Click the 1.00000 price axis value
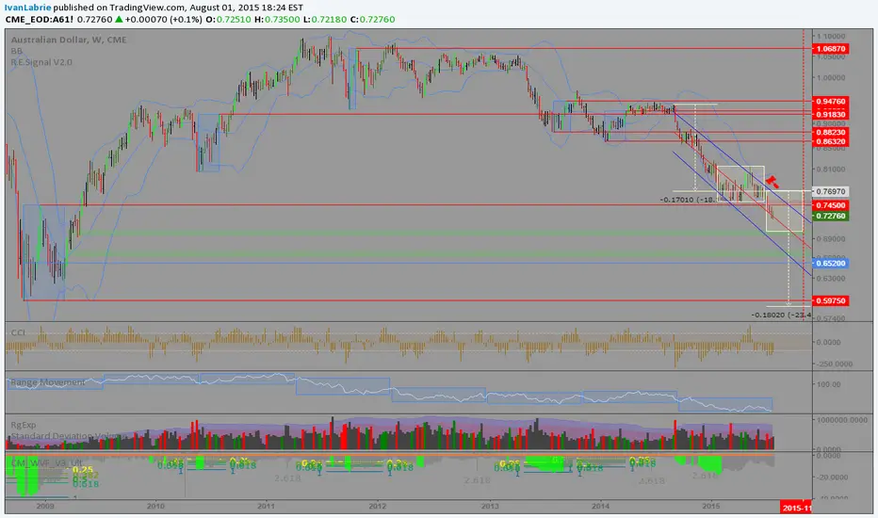 point(831,78)
